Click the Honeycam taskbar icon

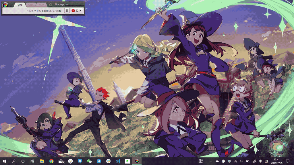(x=137, y=161)
